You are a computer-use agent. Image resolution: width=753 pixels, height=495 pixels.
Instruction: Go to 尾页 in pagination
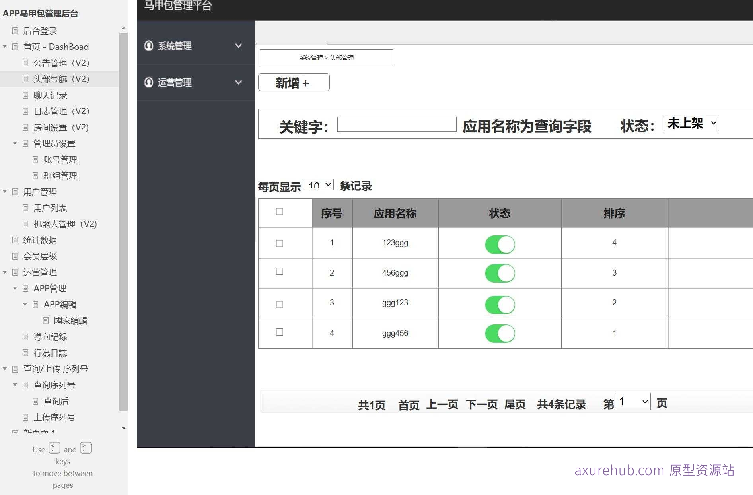(515, 404)
